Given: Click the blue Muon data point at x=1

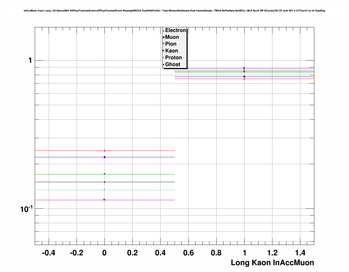Looking at the screenshot, I should coord(244,76).
